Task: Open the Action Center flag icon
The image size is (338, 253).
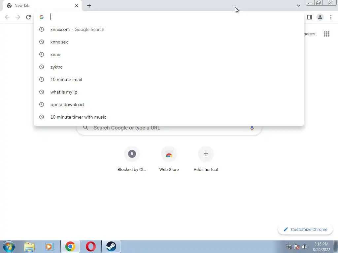Action: click(x=297, y=247)
